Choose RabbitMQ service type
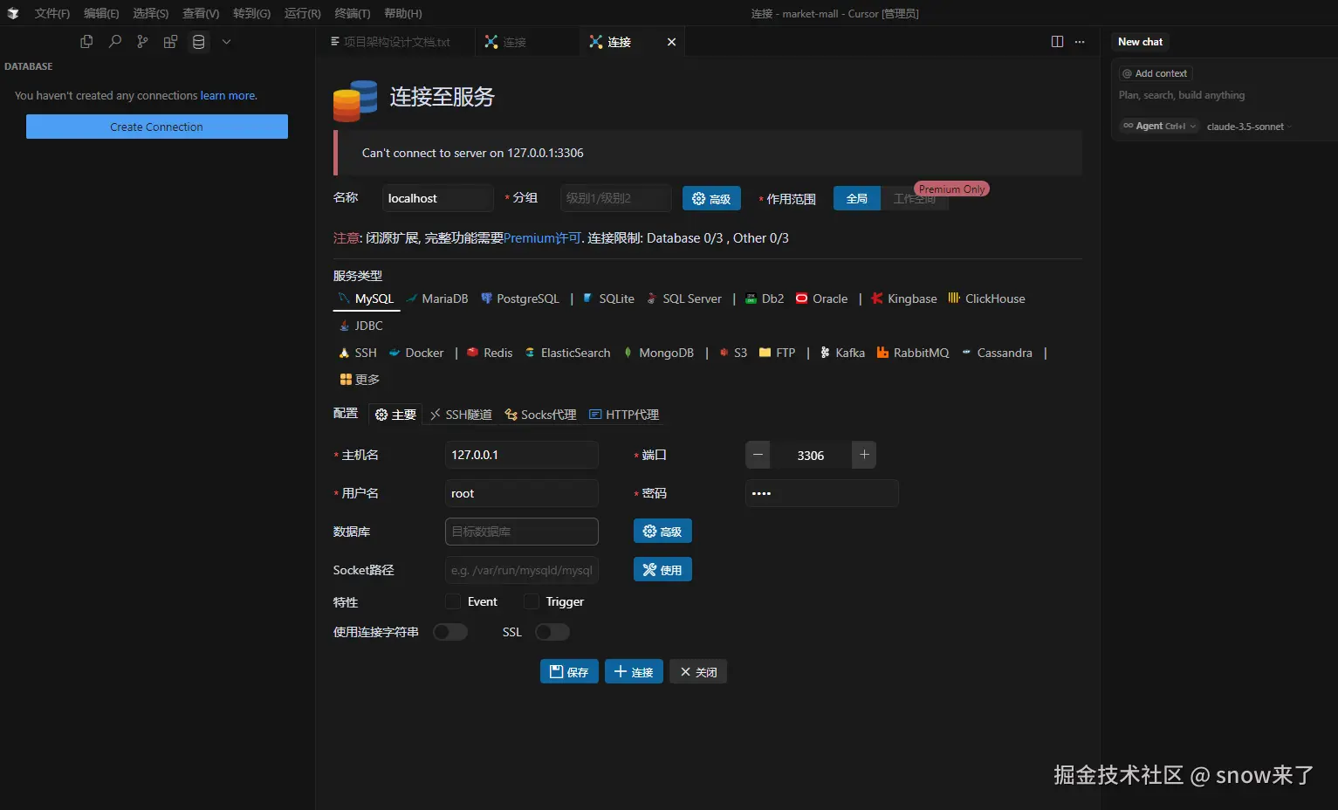This screenshot has width=1338, height=810. [x=913, y=353]
